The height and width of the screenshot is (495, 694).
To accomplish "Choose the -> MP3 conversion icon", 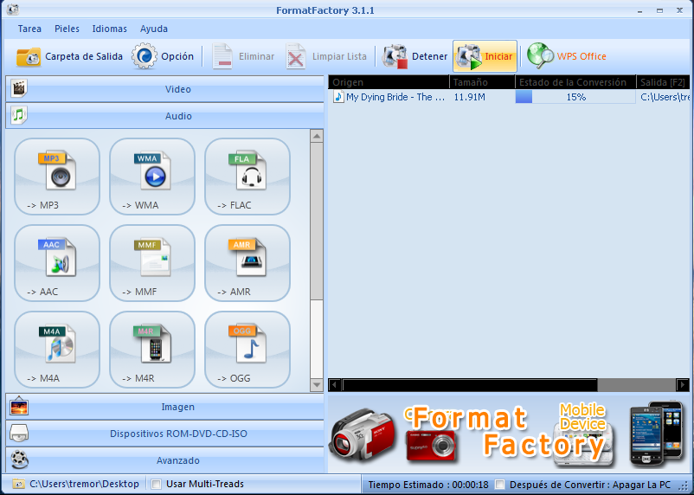I will pos(57,177).
